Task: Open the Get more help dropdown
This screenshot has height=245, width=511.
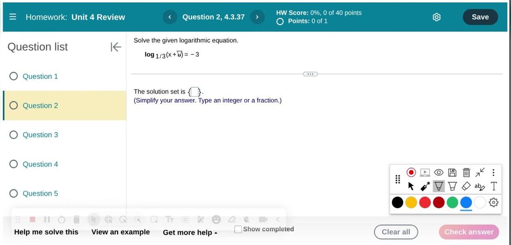Action: (x=190, y=232)
